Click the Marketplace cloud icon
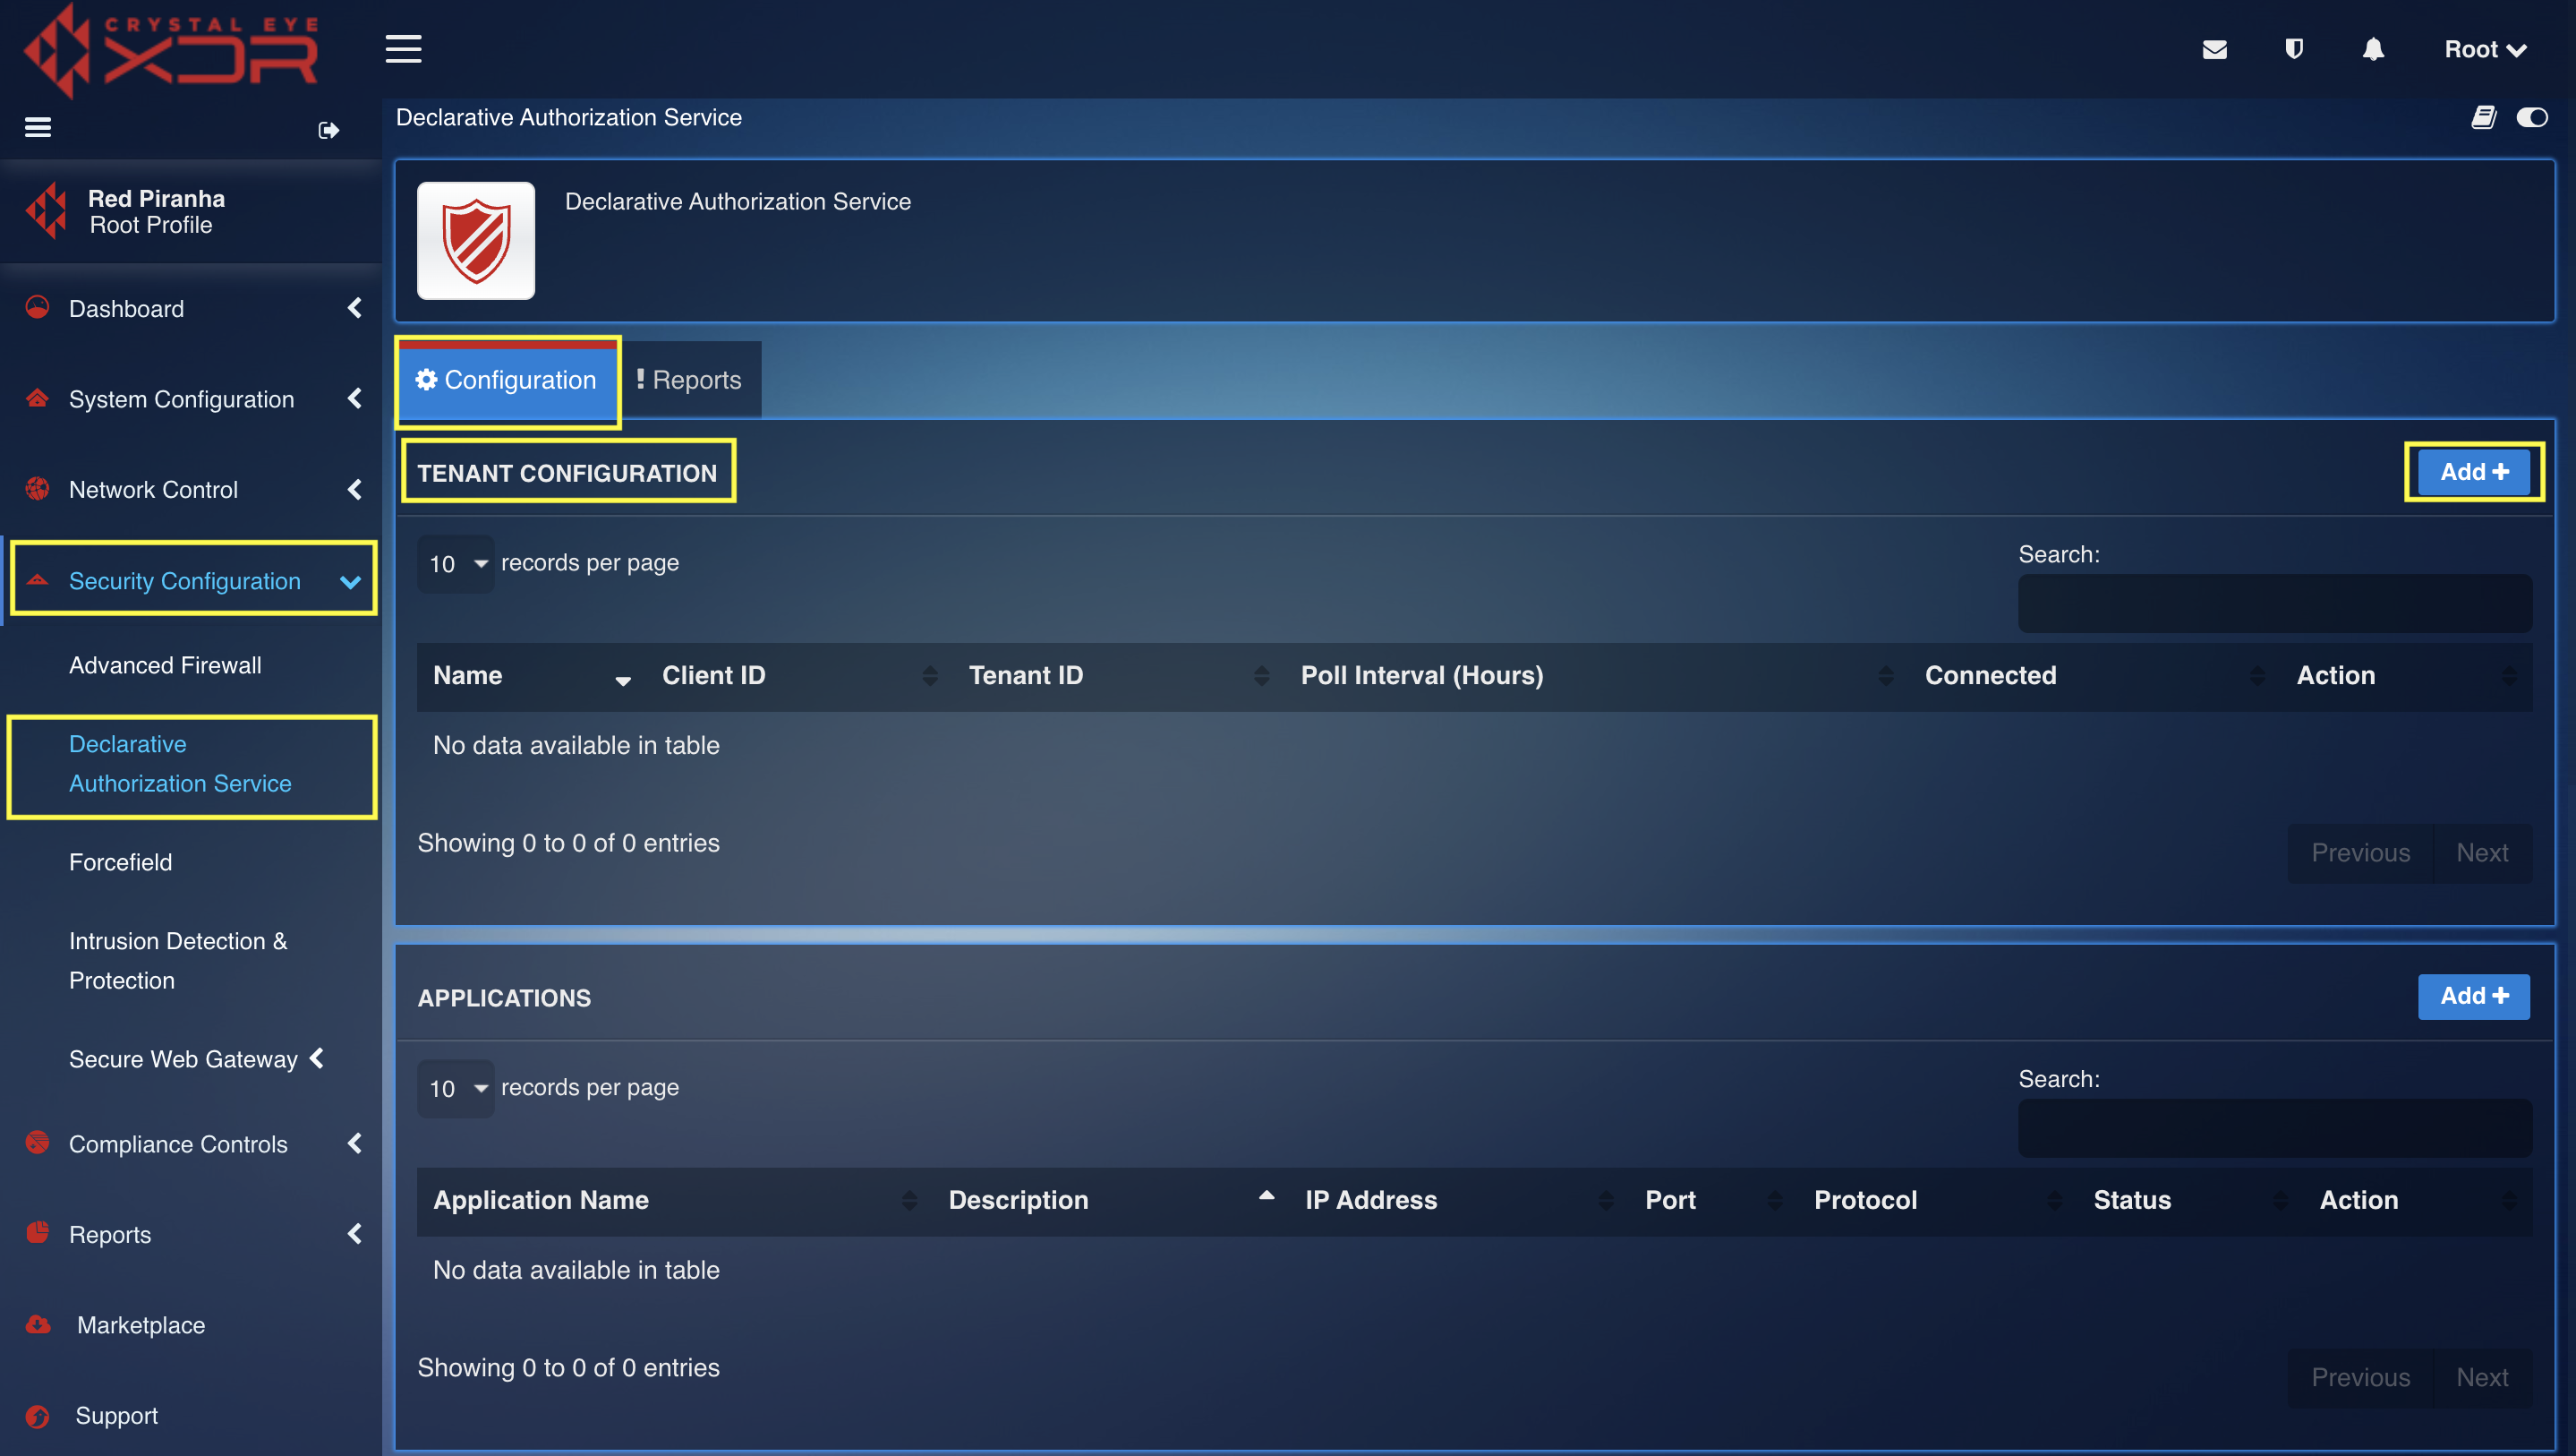Image resolution: width=2576 pixels, height=1456 pixels. pos(38,1323)
